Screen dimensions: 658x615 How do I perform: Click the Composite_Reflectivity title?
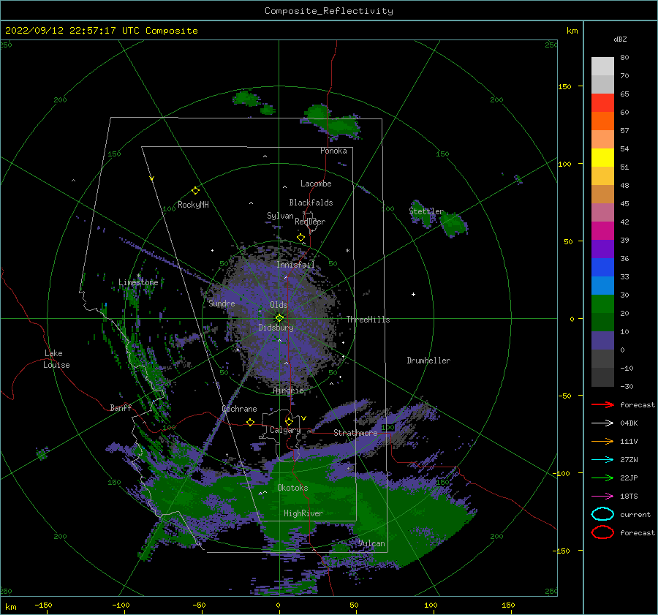[x=328, y=11]
